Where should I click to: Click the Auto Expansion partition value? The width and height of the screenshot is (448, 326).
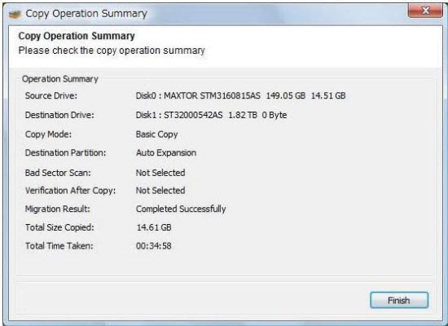click(x=166, y=152)
